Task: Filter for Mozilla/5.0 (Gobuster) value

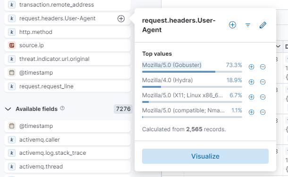Action: [x=251, y=67]
